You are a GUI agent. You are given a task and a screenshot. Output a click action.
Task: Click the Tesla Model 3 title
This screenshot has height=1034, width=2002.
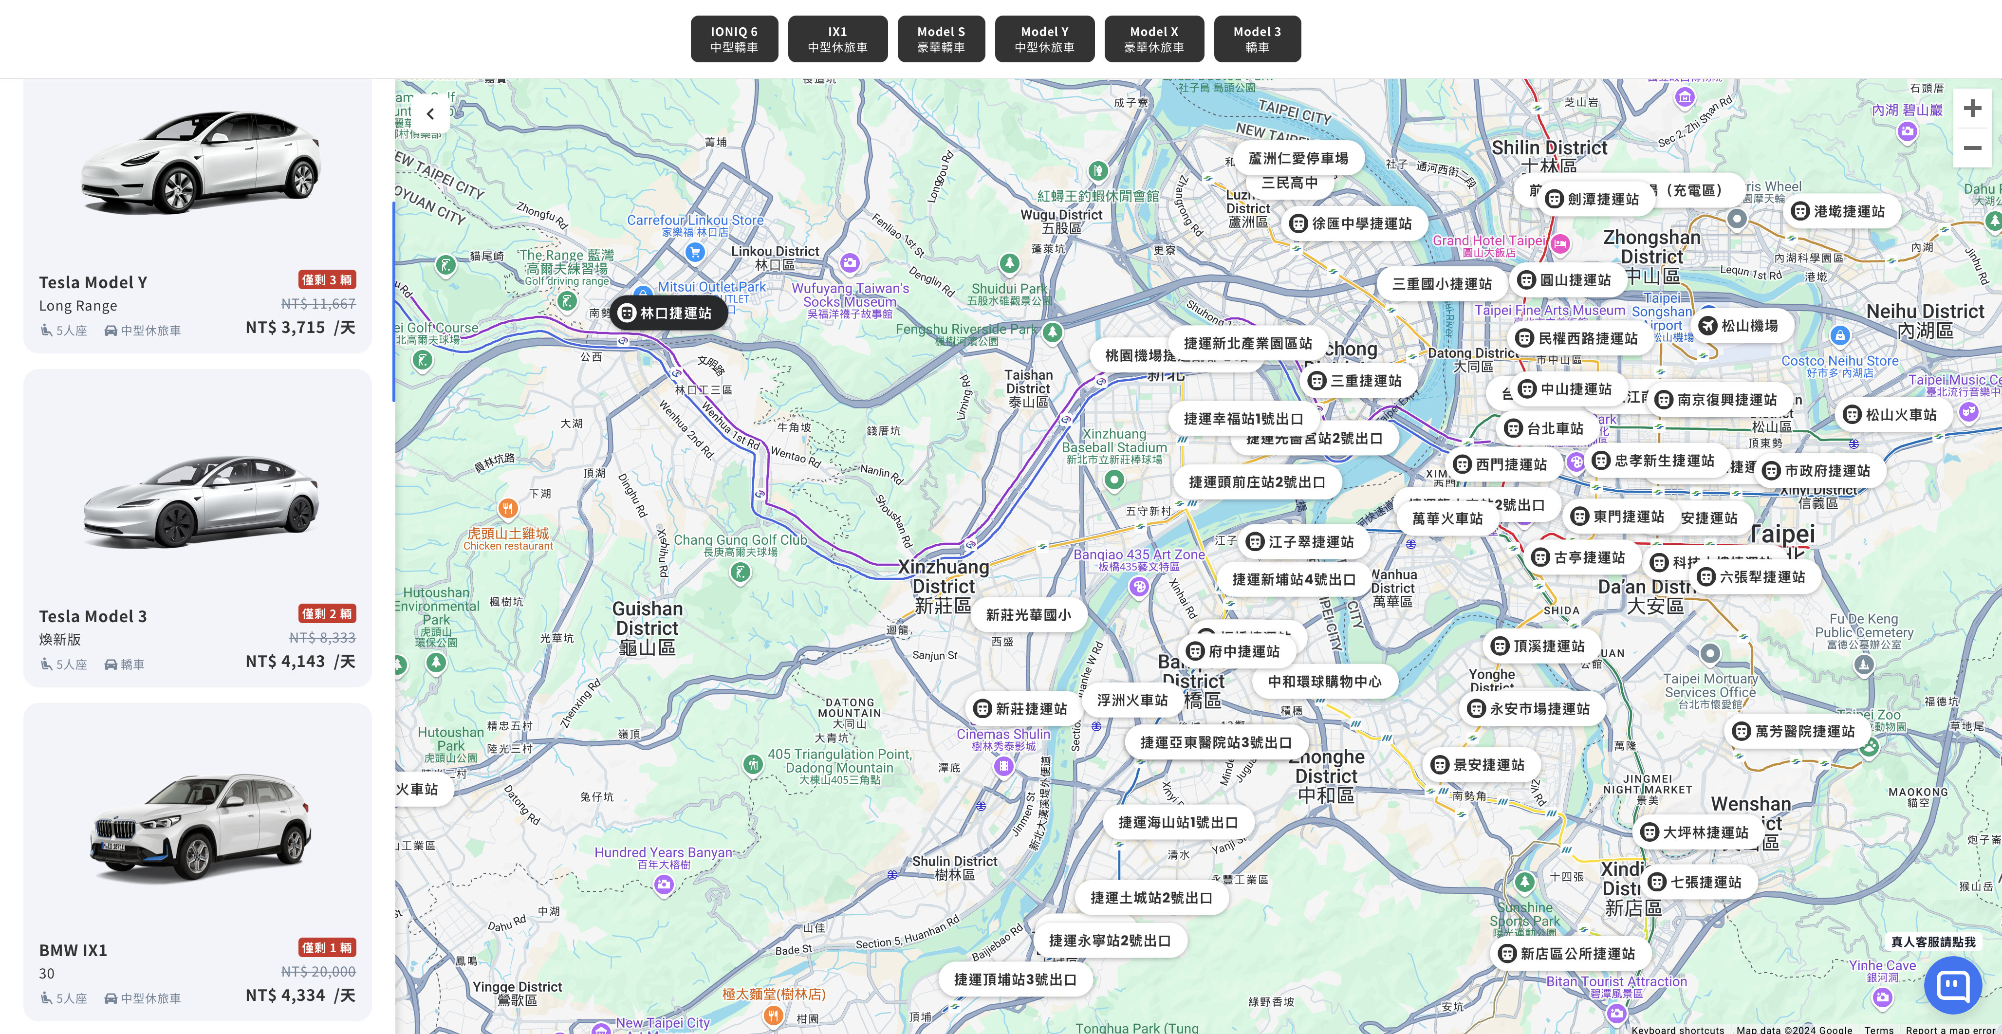[93, 616]
